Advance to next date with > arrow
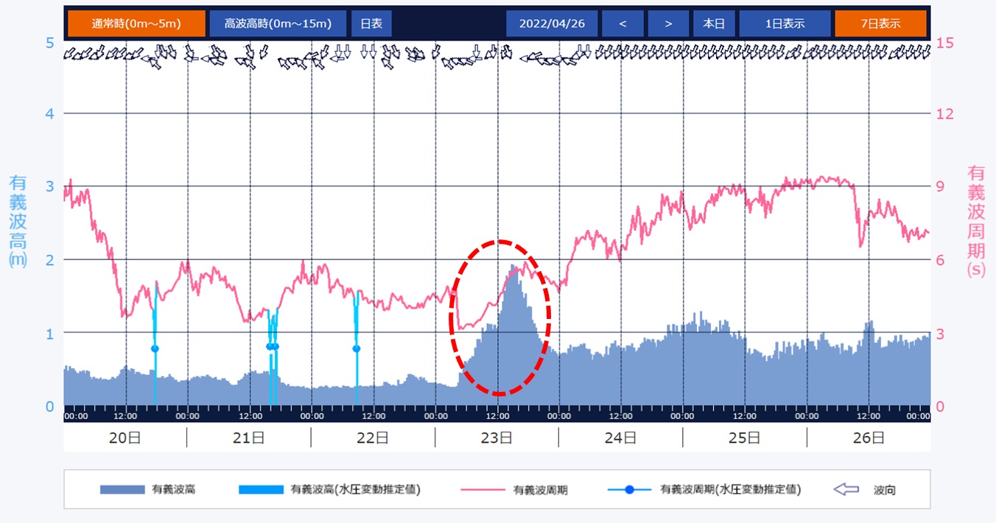The width and height of the screenshot is (996, 523). click(668, 23)
